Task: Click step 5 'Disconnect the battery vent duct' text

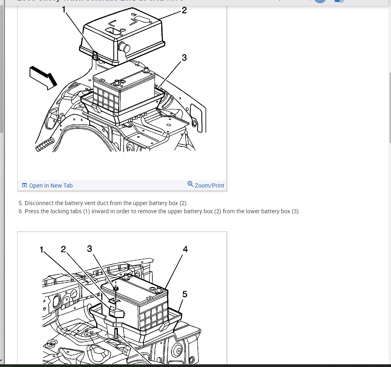Action: pos(103,203)
